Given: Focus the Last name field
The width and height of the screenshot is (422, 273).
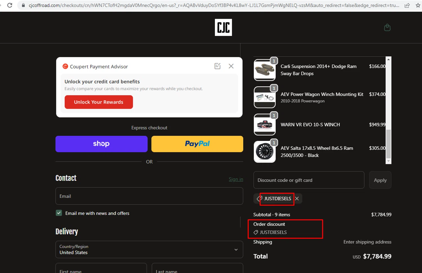Looking at the screenshot, I should pyautogui.click(x=197, y=268).
